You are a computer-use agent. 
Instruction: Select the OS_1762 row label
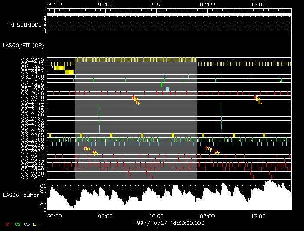33,64
